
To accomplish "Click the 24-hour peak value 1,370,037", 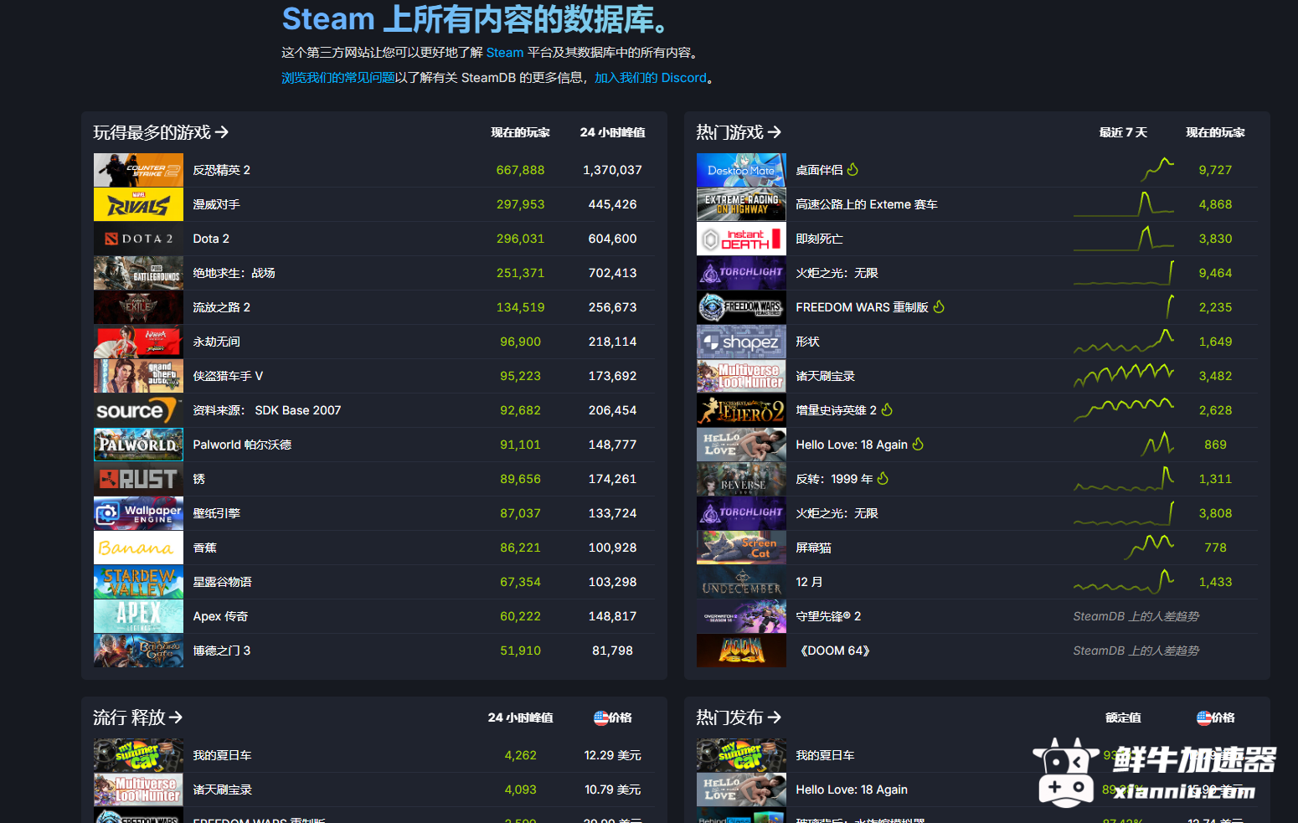I will tap(612, 170).
